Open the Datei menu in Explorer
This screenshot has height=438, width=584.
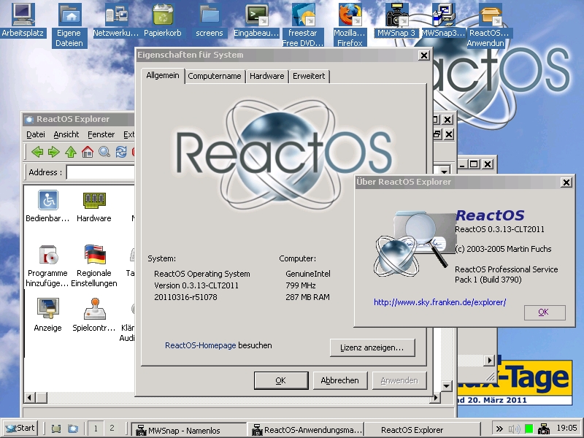pyautogui.click(x=36, y=134)
